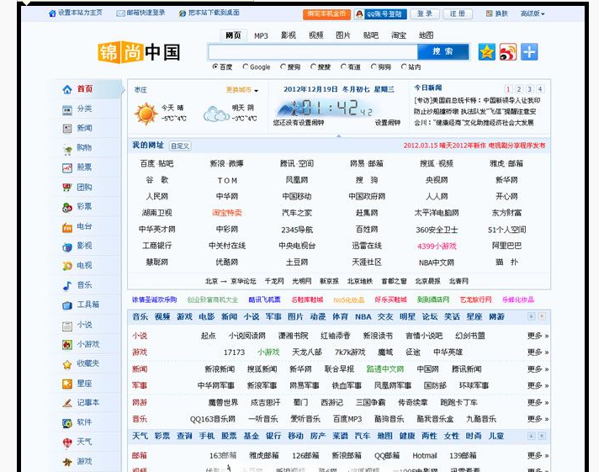This screenshot has width=604, height=472.
Task: Click the 新闻 newspaper icon in sidebar
Action: (x=67, y=129)
